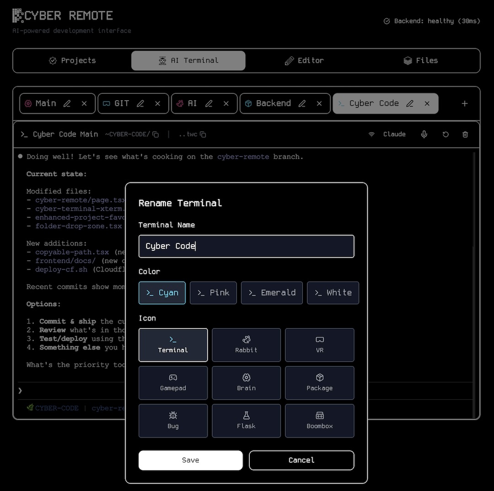The width and height of the screenshot is (494, 491).
Task: Add a new terminal tab with the plus button
Action: [x=464, y=103]
